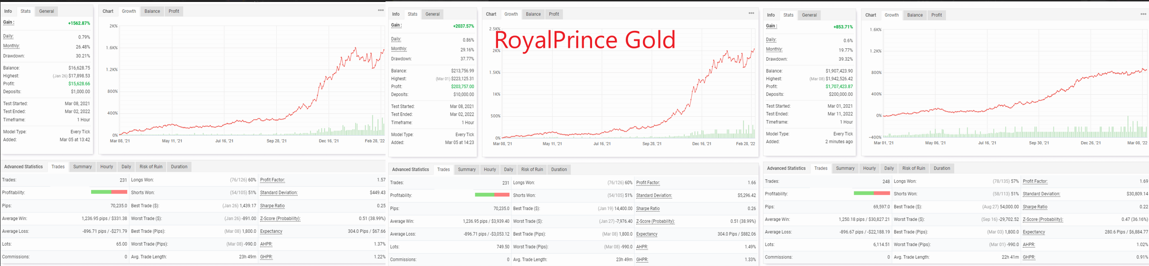
Task: Click Drawdown label beside 37.77%
Action: pyautogui.click(x=402, y=59)
